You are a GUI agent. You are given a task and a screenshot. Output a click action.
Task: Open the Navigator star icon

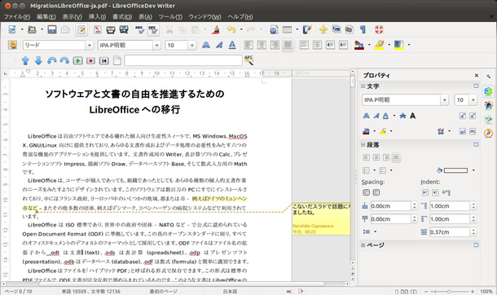[323, 29]
